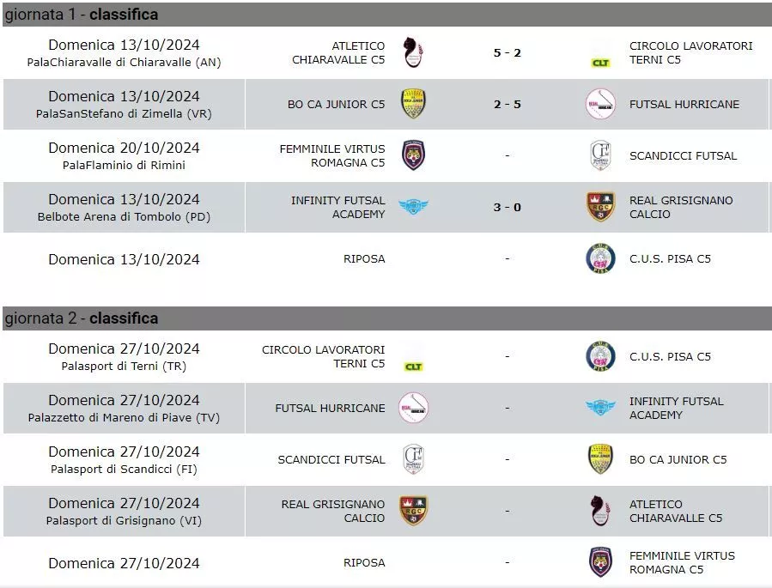Open the giornata 2 classifica link
The image size is (772, 588).
[x=124, y=318]
